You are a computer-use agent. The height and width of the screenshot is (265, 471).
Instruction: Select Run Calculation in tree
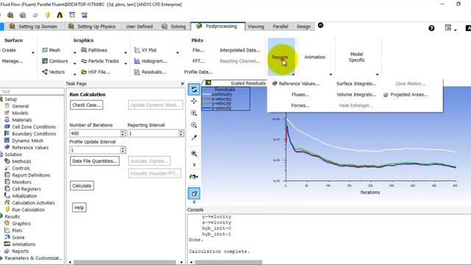pyautogui.click(x=24, y=210)
